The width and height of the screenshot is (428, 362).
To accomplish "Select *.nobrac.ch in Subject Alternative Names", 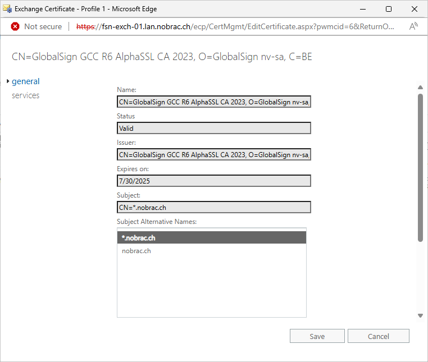I will [x=212, y=237].
